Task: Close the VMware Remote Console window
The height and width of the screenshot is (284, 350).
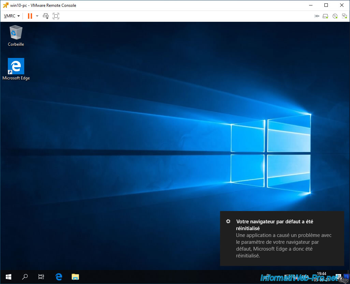Action: point(342,5)
